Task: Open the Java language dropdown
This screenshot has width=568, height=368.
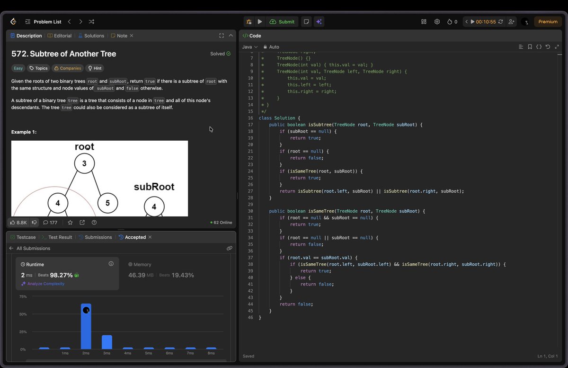Action: [249, 47]
